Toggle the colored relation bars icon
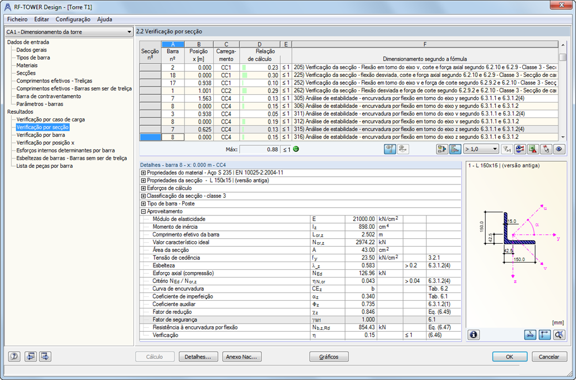The height and width of the screenshot is (380, 576). [x=455, y=149]
